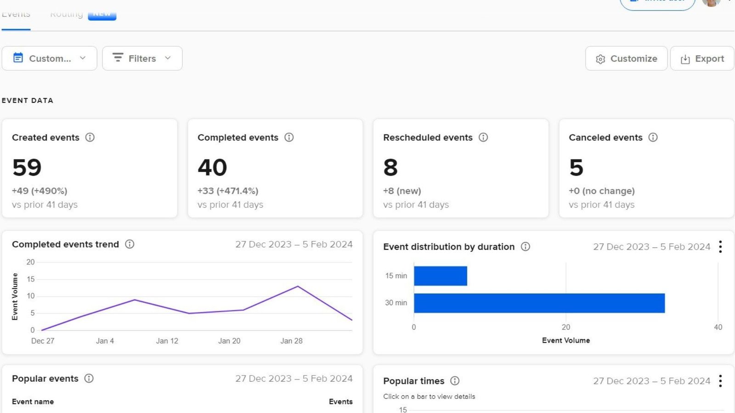
Task: Open three-dot menu on Popular times card
Action: coord(720,381)
